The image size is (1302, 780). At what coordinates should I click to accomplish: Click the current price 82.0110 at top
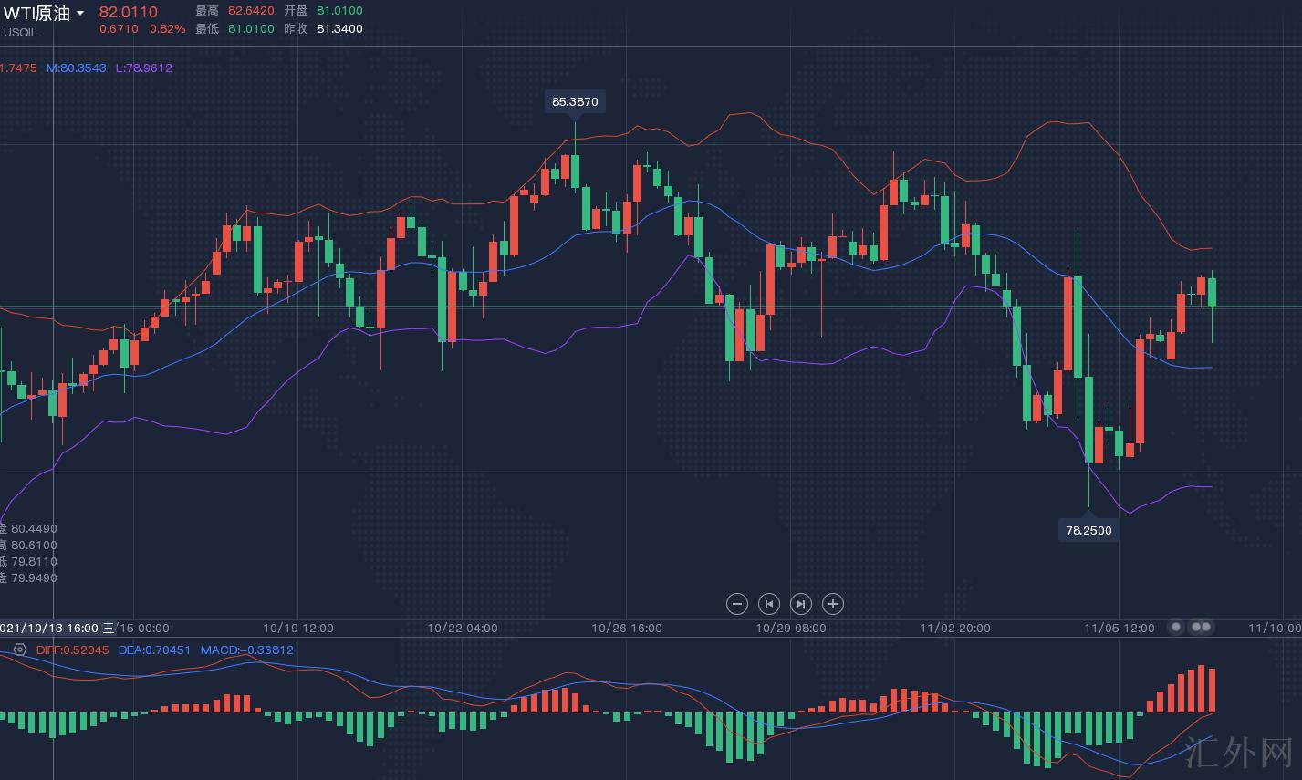point(128,12)
